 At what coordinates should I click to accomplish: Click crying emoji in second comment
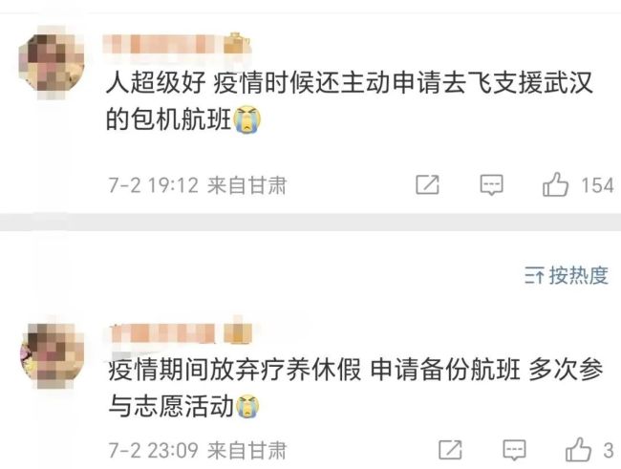[x=248, y=406]
